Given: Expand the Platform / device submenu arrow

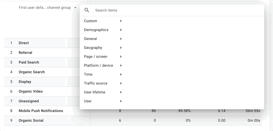Looking at the screenshot, I should [121, 65].
